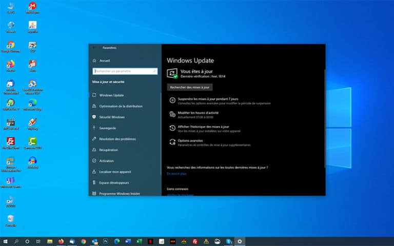This screenshot has height=246, width=394.
Task: Open Google Chrome desktop shortcut
Action: [x=10, y=46]
